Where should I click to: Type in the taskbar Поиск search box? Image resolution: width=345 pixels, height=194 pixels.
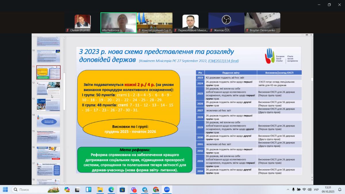pyautogui.click(x=32, y=189)
